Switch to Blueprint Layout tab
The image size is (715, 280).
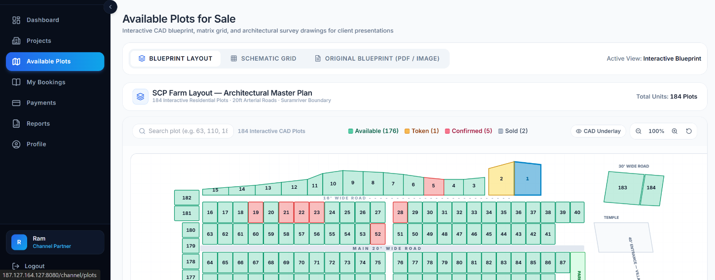coord(175,59)
